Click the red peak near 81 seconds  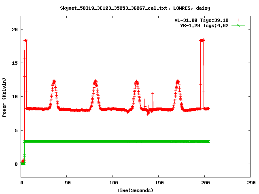point(96,81)
